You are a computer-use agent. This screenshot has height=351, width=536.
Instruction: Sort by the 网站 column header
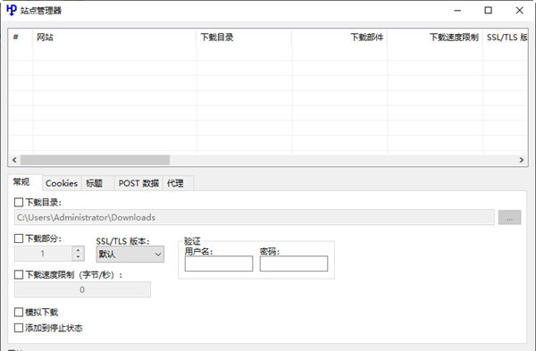tap(114, 38)
